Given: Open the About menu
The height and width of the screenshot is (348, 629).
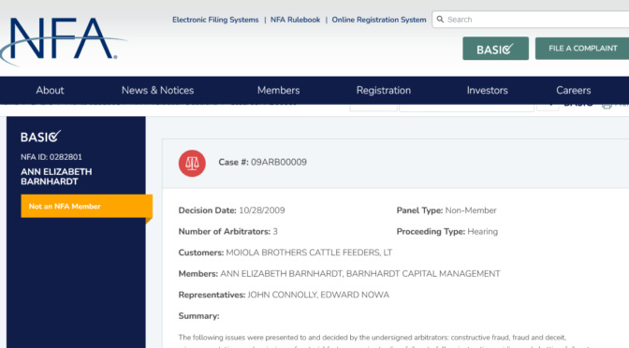Looking at the screenshot, I should click(x=50, y=90).
